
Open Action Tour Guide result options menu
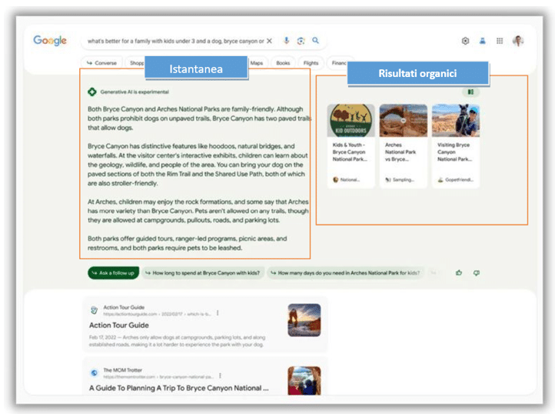[x=218, y=313]
